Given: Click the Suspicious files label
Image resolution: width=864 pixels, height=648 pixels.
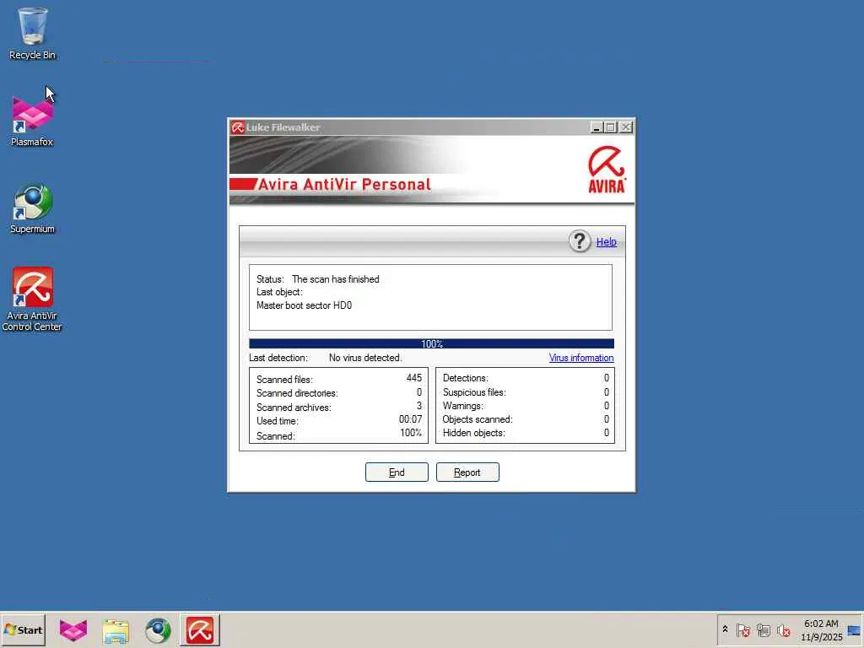Looking at the screenshot, I should (474, 392).
